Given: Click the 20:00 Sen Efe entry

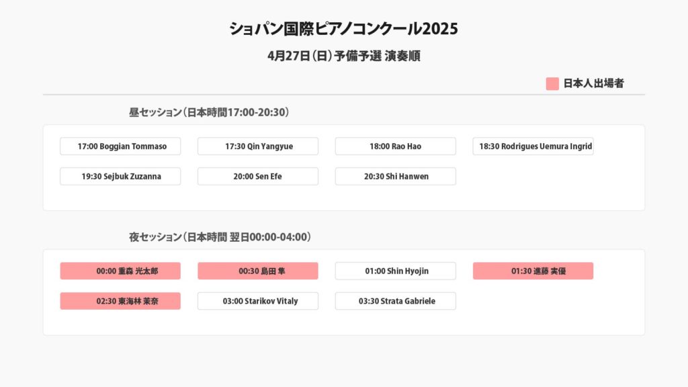Looking at the screenshot, I should [258, 177].
